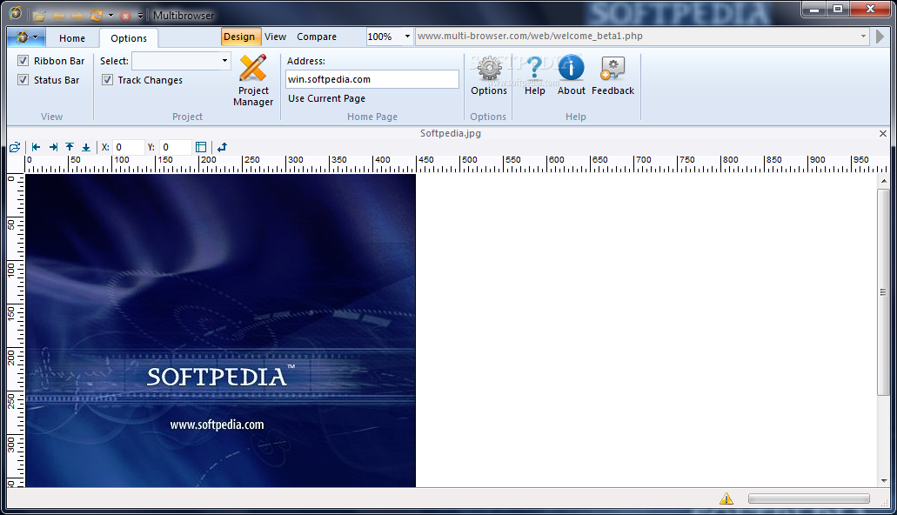
Task: Open the application menu button
Action: (26, 37)
